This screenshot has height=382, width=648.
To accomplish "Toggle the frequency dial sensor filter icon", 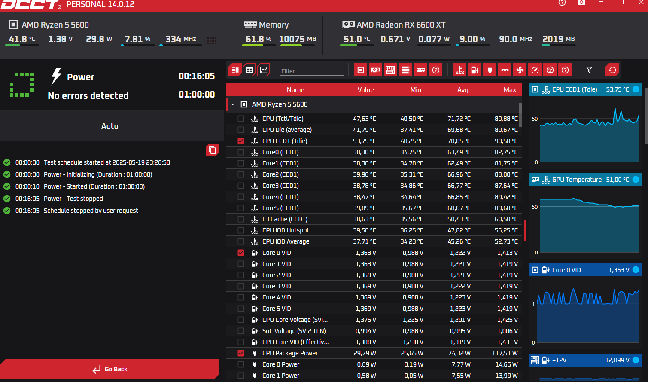I will [550, 70].
